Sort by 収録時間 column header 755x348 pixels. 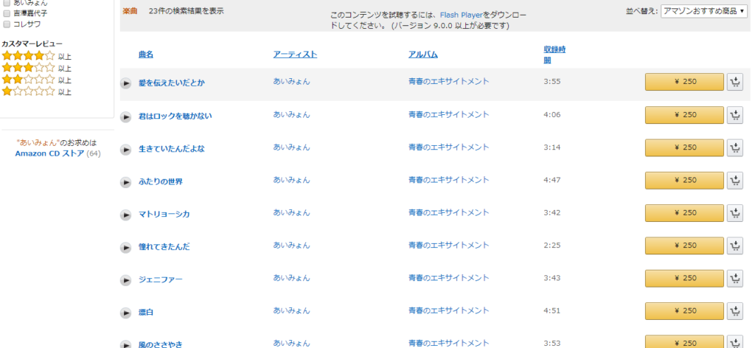pyautogui.click(x=554, y=55)
